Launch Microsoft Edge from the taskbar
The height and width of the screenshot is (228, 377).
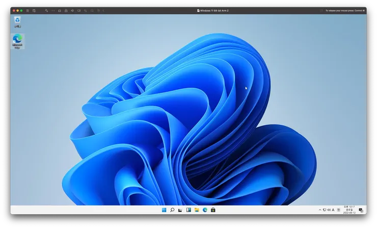pos(205,210)
